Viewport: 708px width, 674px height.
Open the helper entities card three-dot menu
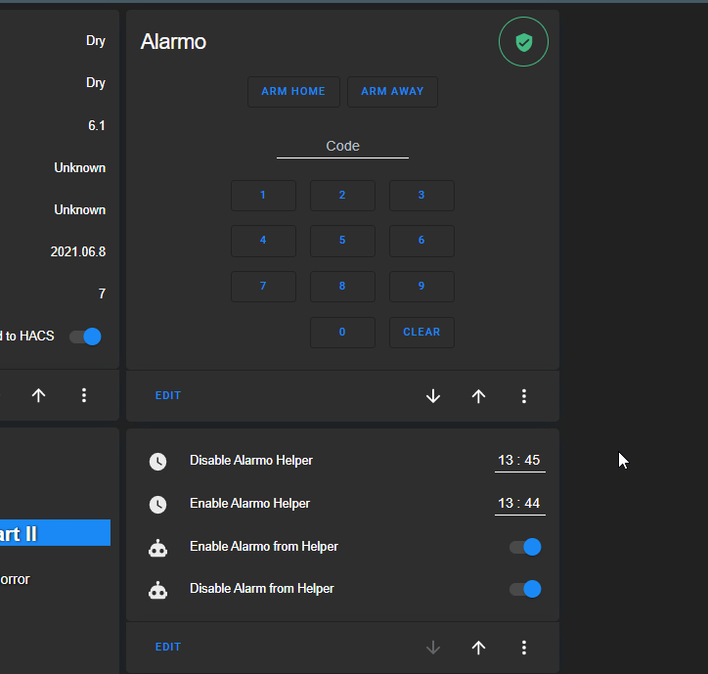coord(524,648)
